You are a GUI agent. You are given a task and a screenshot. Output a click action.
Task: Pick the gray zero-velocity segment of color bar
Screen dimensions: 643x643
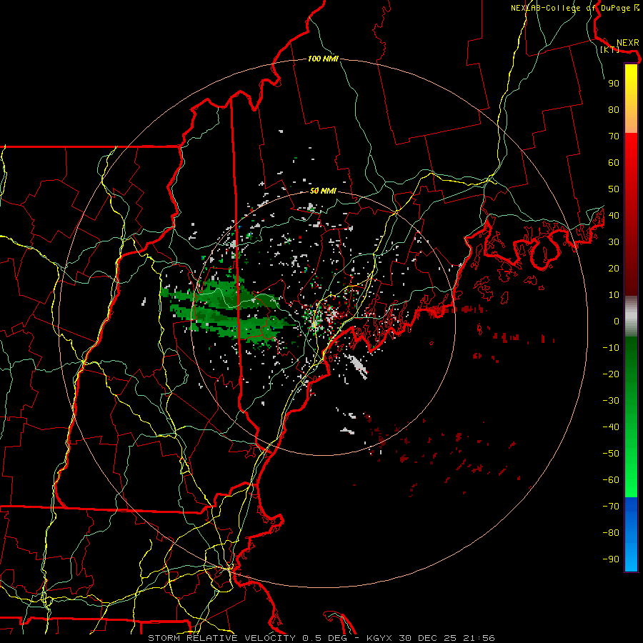point(631,316)
